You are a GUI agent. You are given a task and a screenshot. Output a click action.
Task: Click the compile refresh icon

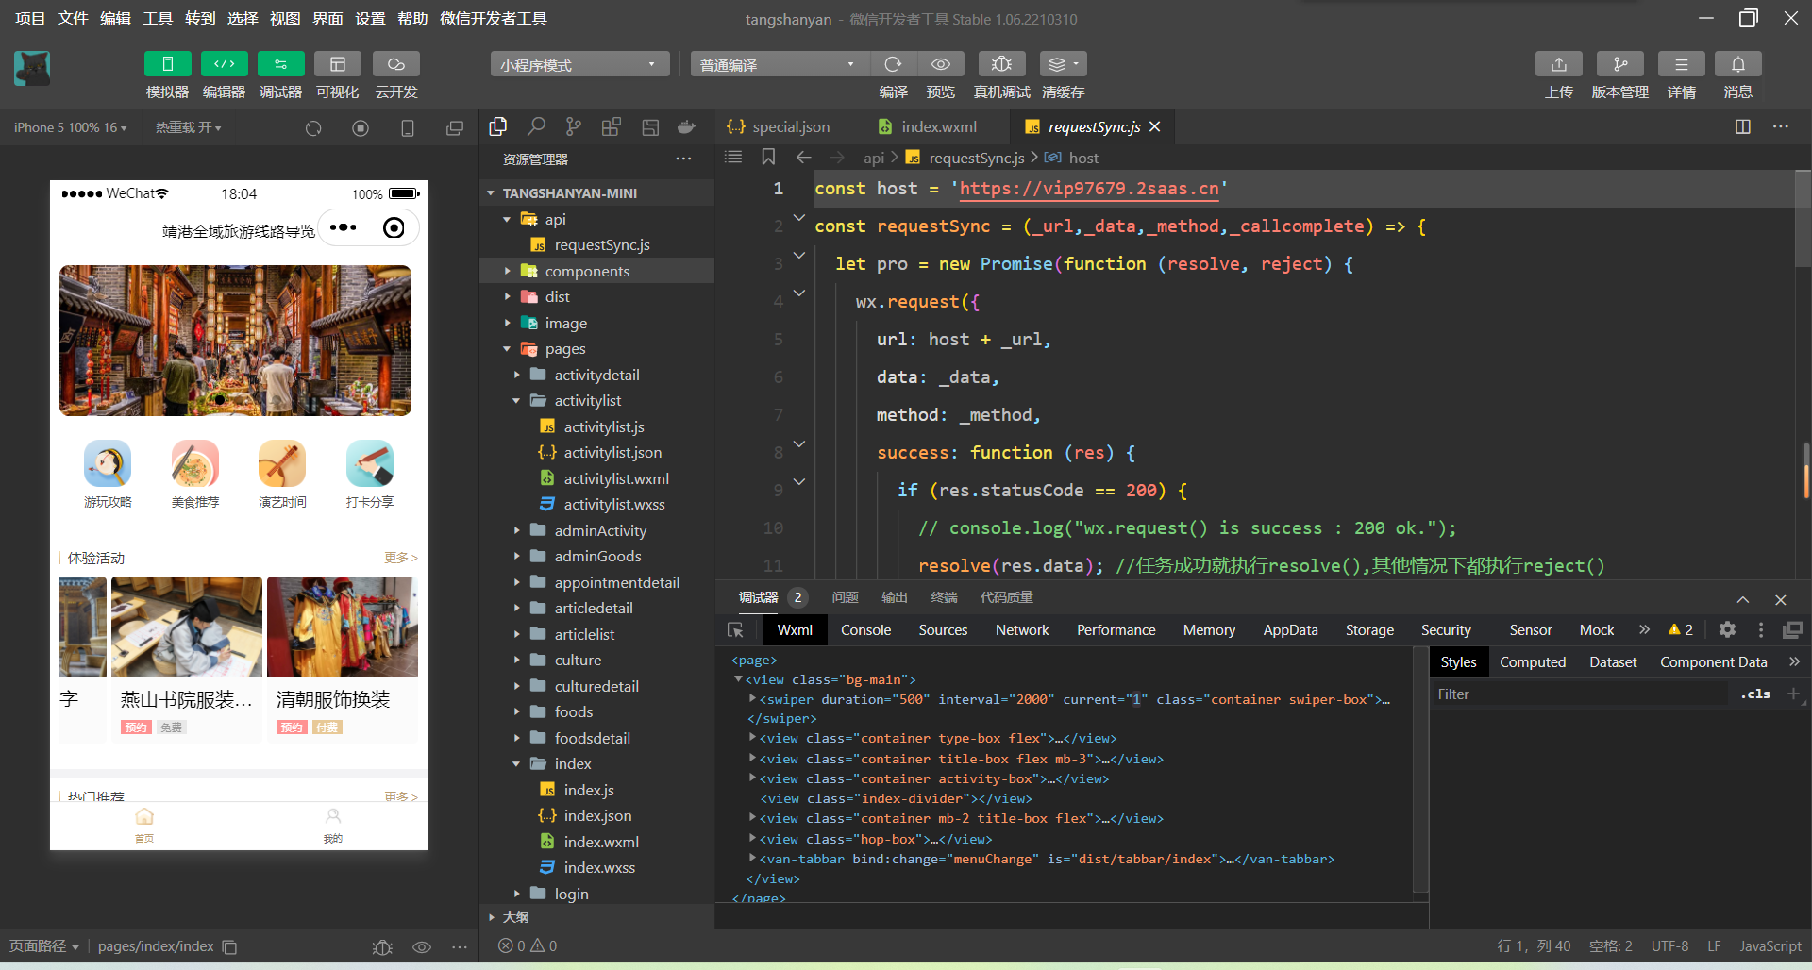893,64
